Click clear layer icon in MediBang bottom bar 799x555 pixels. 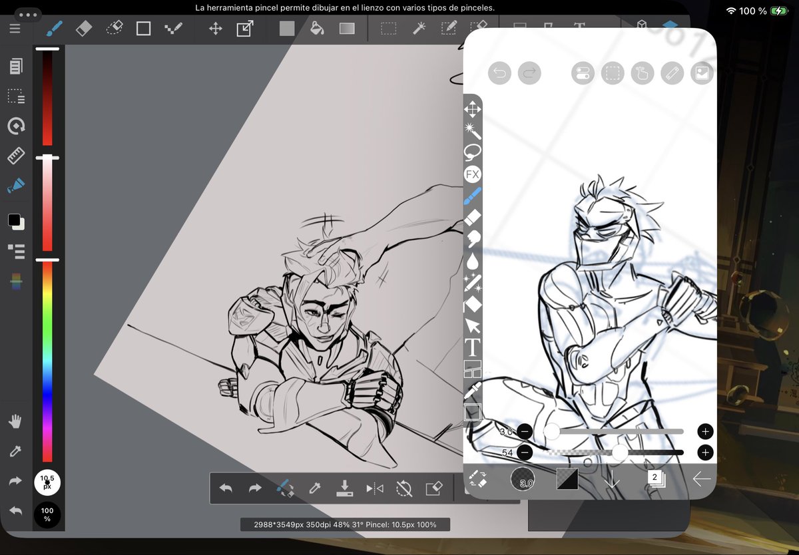(433, 489)
